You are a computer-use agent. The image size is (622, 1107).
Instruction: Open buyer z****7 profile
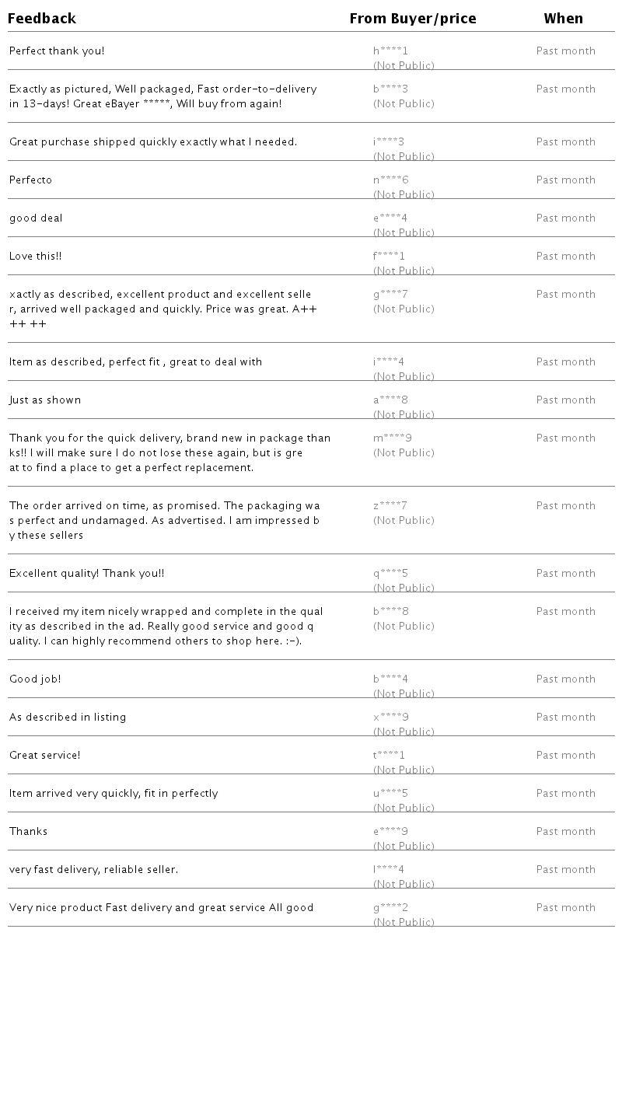pyautogui.click(x=390, y=506)
